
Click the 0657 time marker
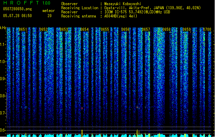pyautogui.click(x=146, y=29)
